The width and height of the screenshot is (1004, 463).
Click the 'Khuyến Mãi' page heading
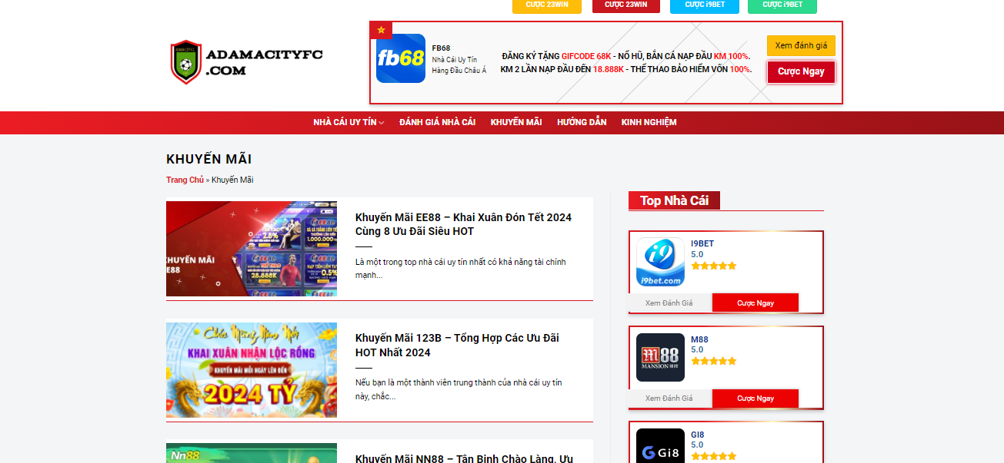[209, 160]
